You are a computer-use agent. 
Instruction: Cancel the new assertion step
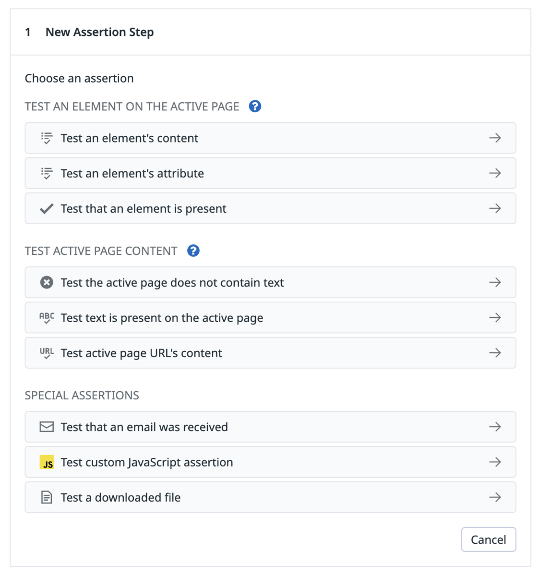point(489,540)
